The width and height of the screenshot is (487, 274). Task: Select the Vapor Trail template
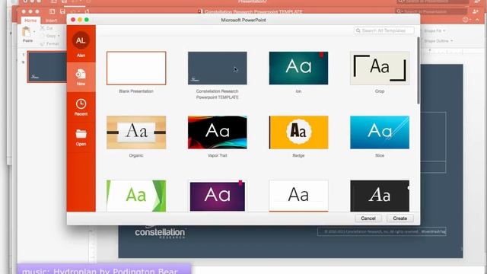coord(217,132)
